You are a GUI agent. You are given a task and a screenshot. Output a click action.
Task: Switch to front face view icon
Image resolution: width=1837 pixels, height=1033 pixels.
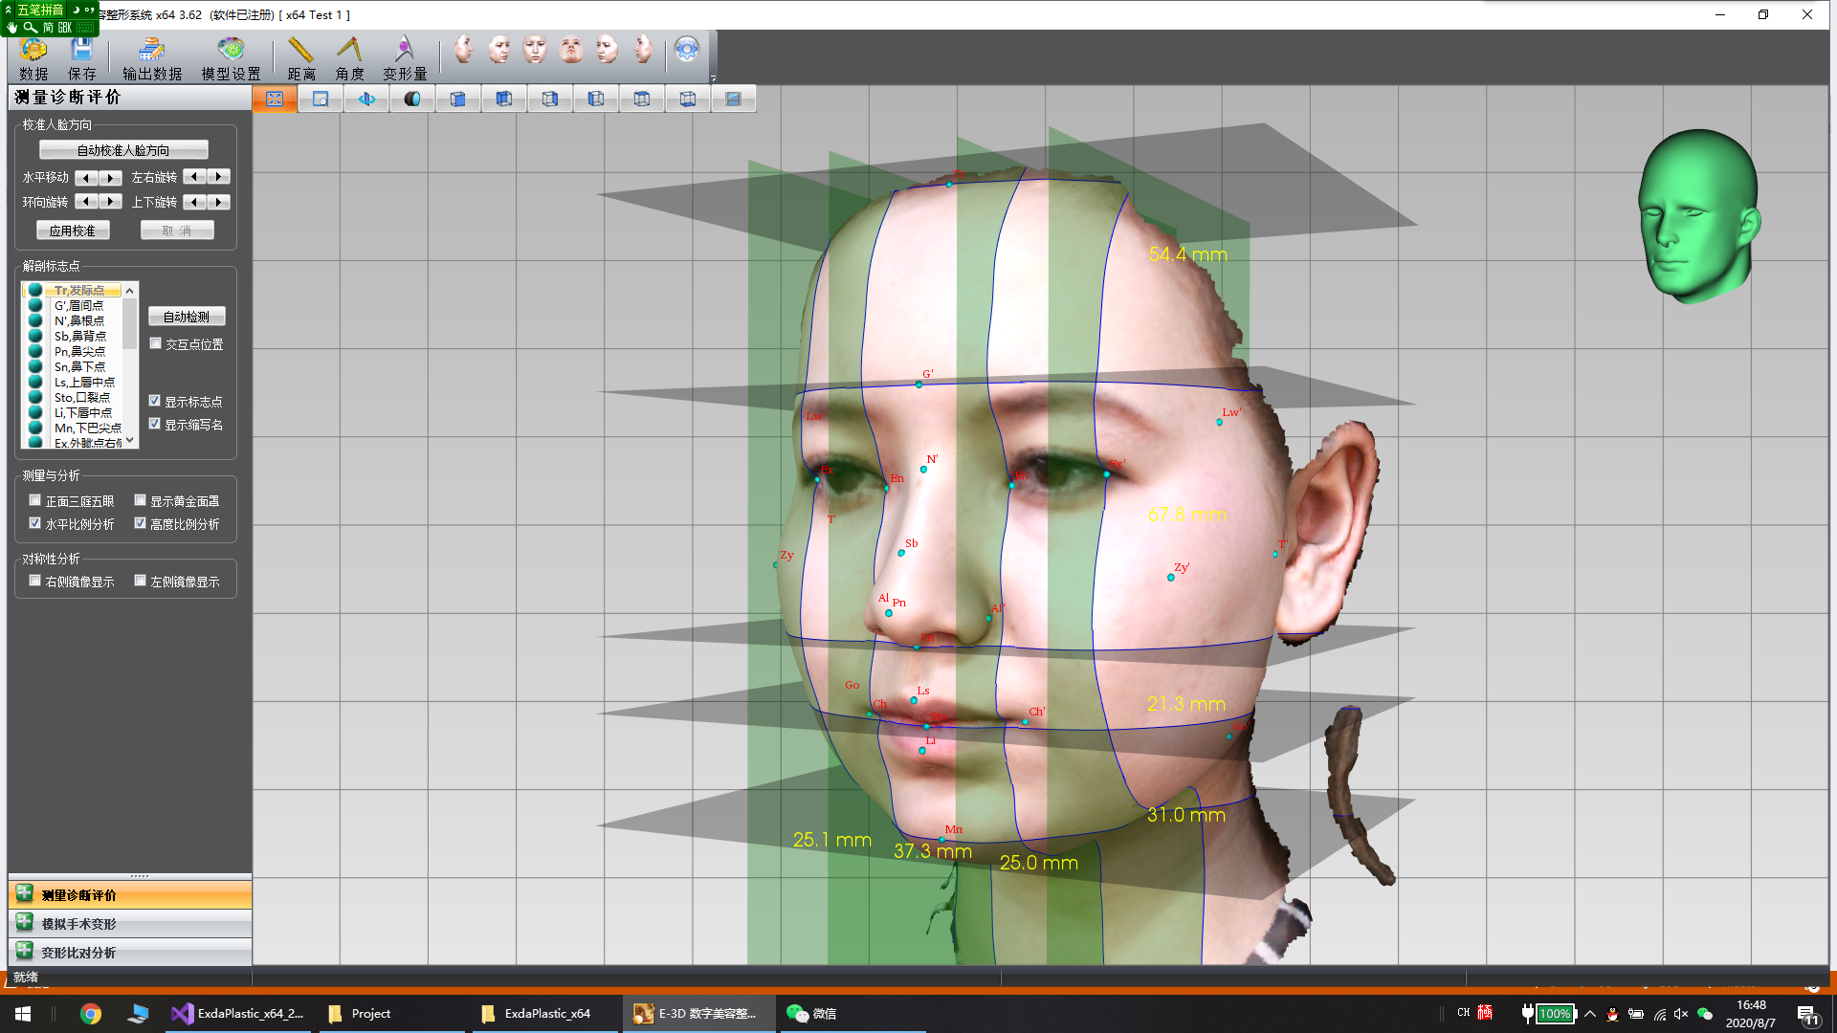pyautogui.click(x=535, y=49)
